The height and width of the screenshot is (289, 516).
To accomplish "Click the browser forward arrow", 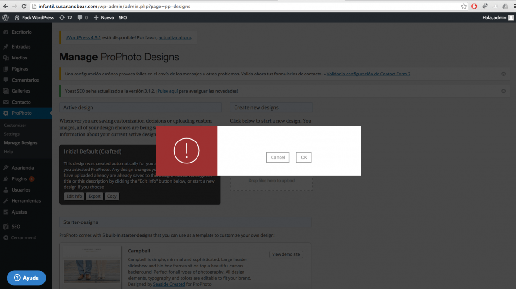I will tap(15, 6).
